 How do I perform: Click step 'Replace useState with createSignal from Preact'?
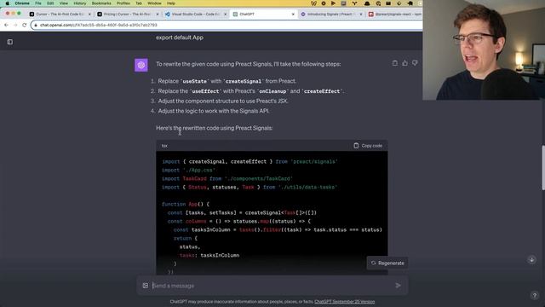coord(227,81)
